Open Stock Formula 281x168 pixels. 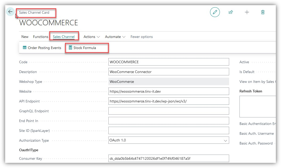click(82, 48)
